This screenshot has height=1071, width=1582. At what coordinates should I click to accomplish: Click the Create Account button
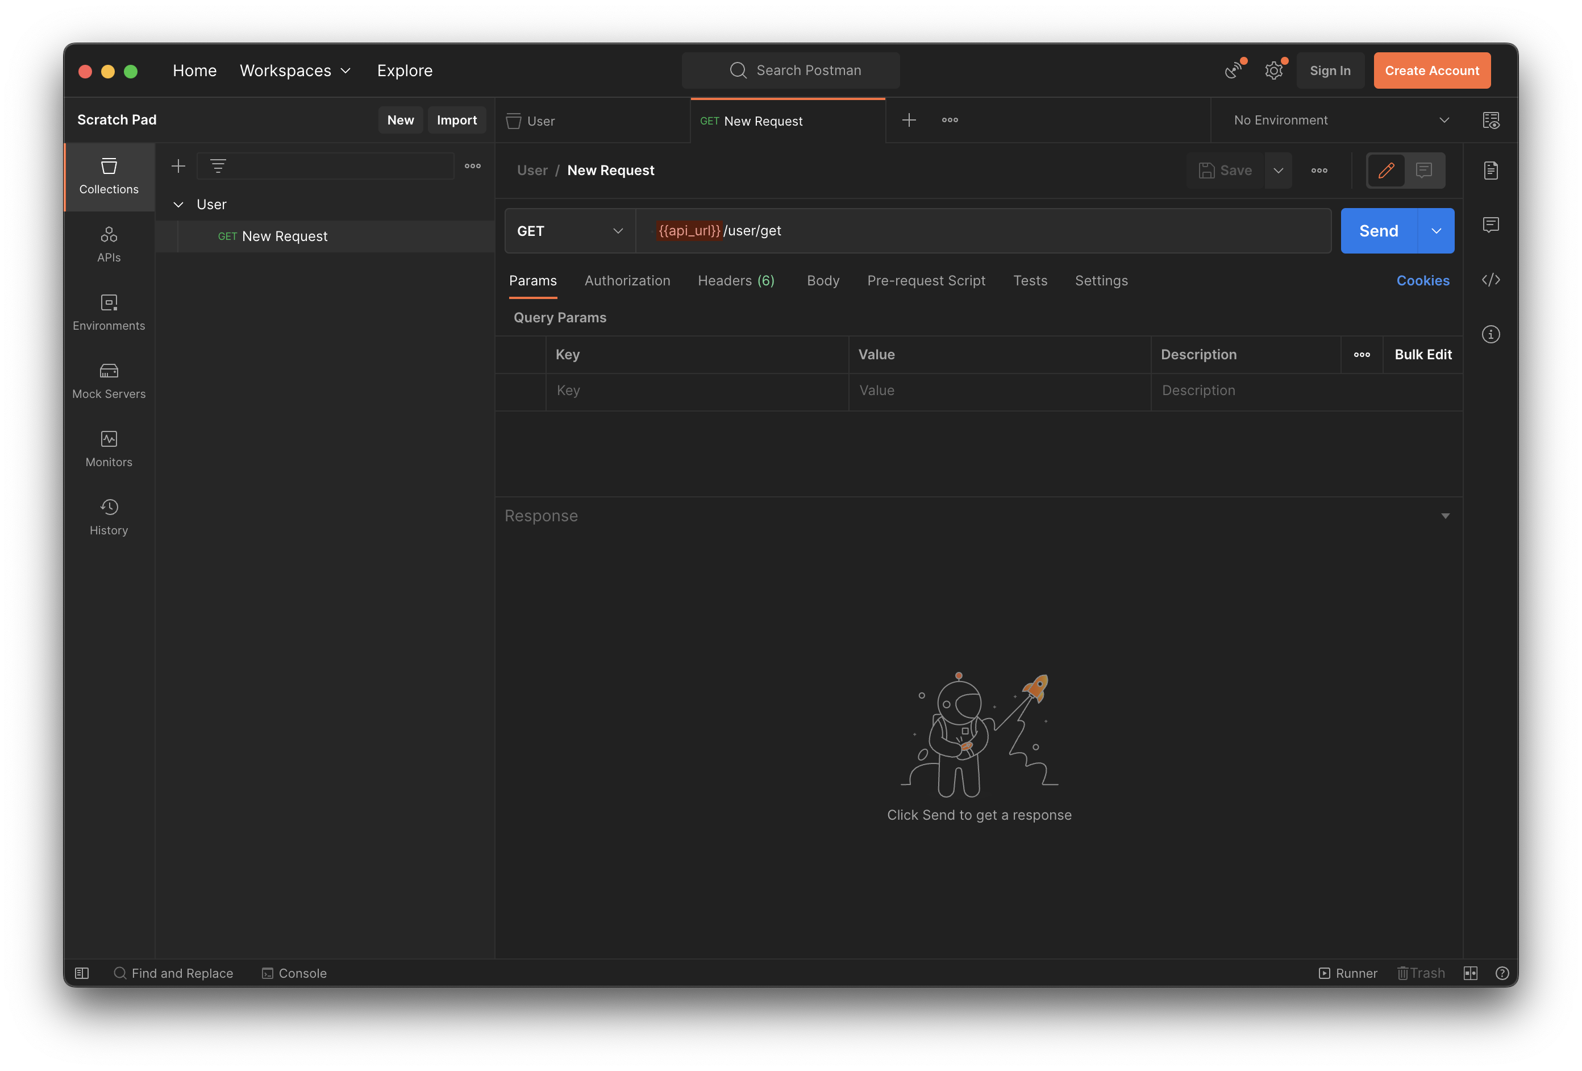click(1431, 70)
